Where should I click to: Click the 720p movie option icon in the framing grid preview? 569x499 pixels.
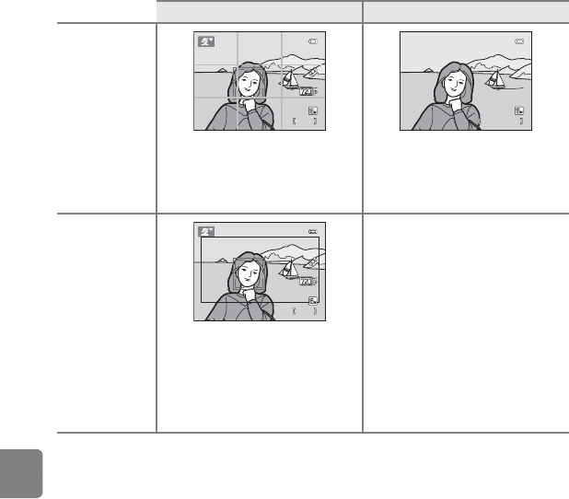coord(308,92)
